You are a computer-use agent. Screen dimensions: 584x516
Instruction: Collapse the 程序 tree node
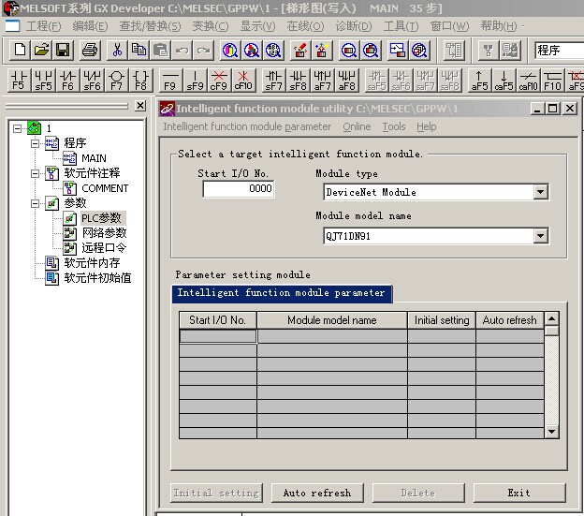coord(36,143)
